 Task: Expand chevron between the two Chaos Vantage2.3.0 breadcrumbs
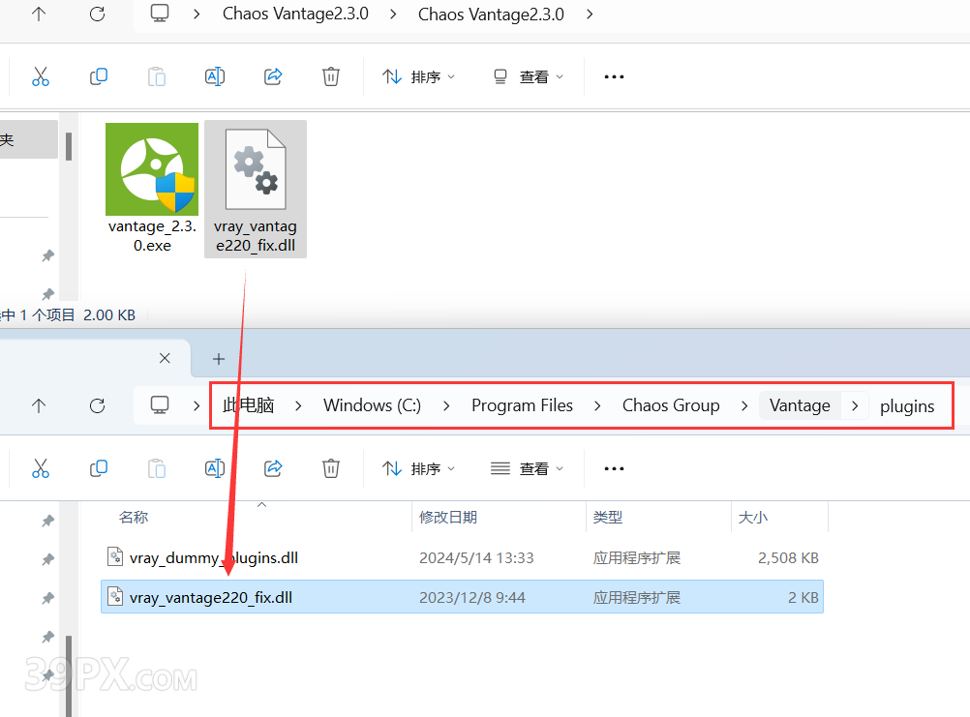pyautogui.click(x=393, y=14)
